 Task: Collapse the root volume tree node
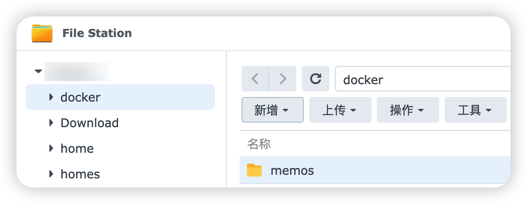point(38,71)
